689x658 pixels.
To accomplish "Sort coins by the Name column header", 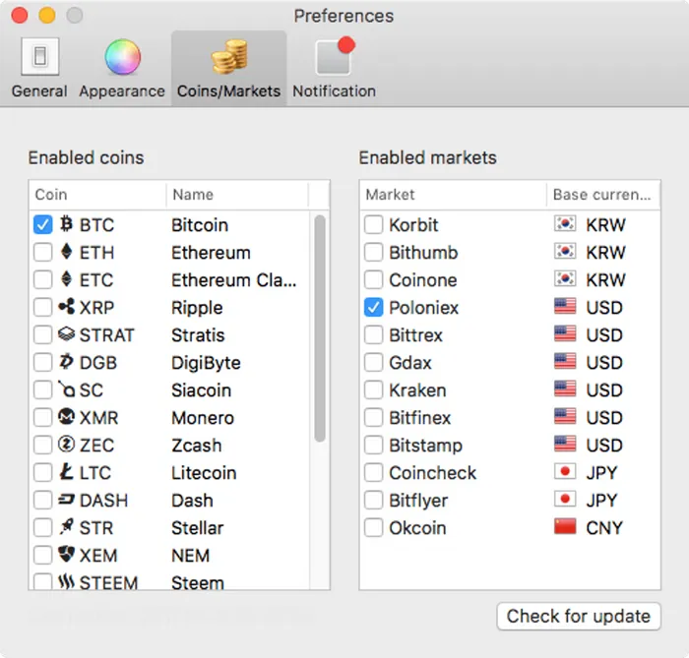I will pyautogui.click(x=236, y=195).
